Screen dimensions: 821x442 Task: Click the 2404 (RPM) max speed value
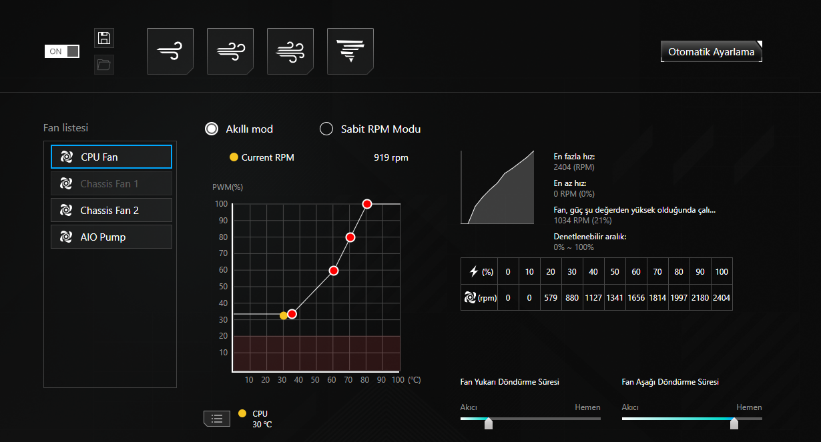[x=574, y=167]
